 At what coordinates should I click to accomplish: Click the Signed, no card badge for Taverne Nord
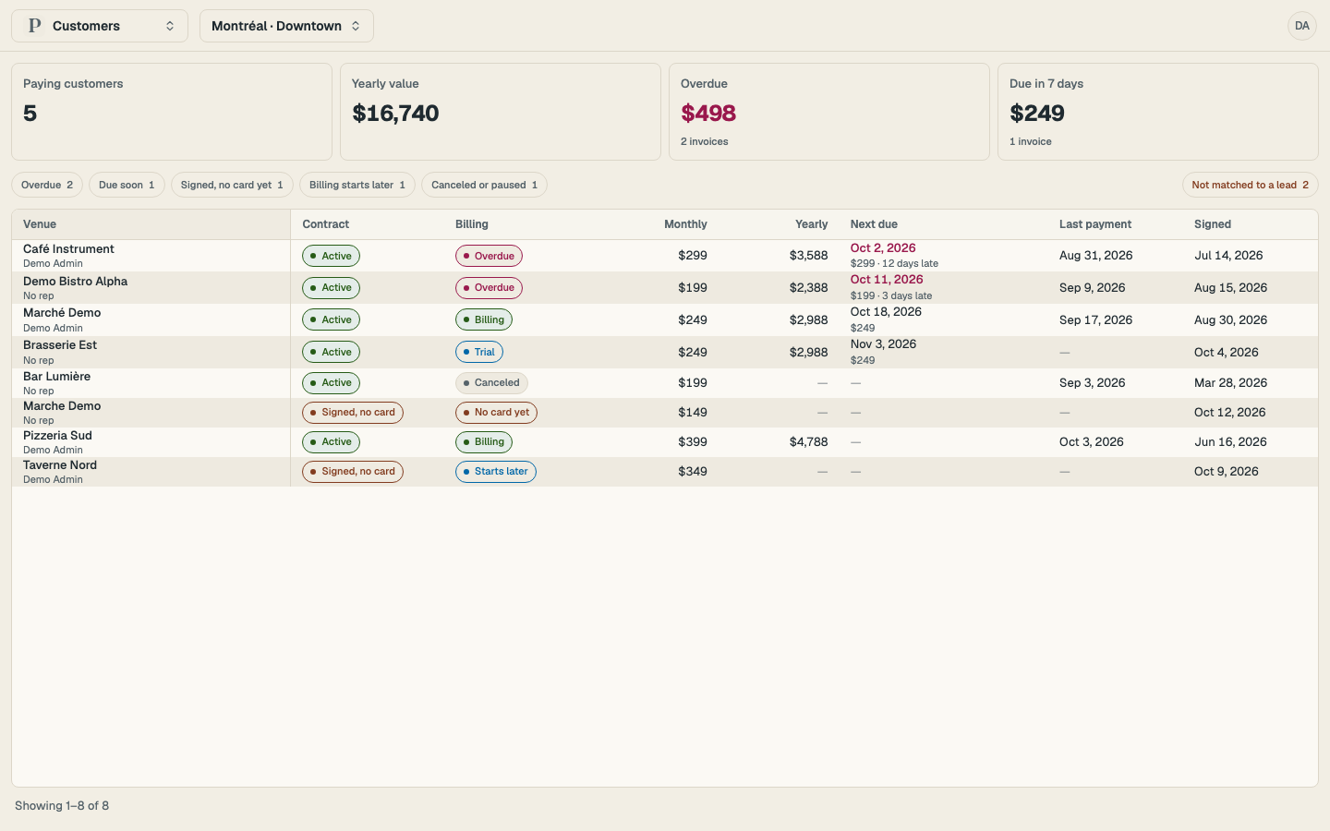(x=353, y=472)
